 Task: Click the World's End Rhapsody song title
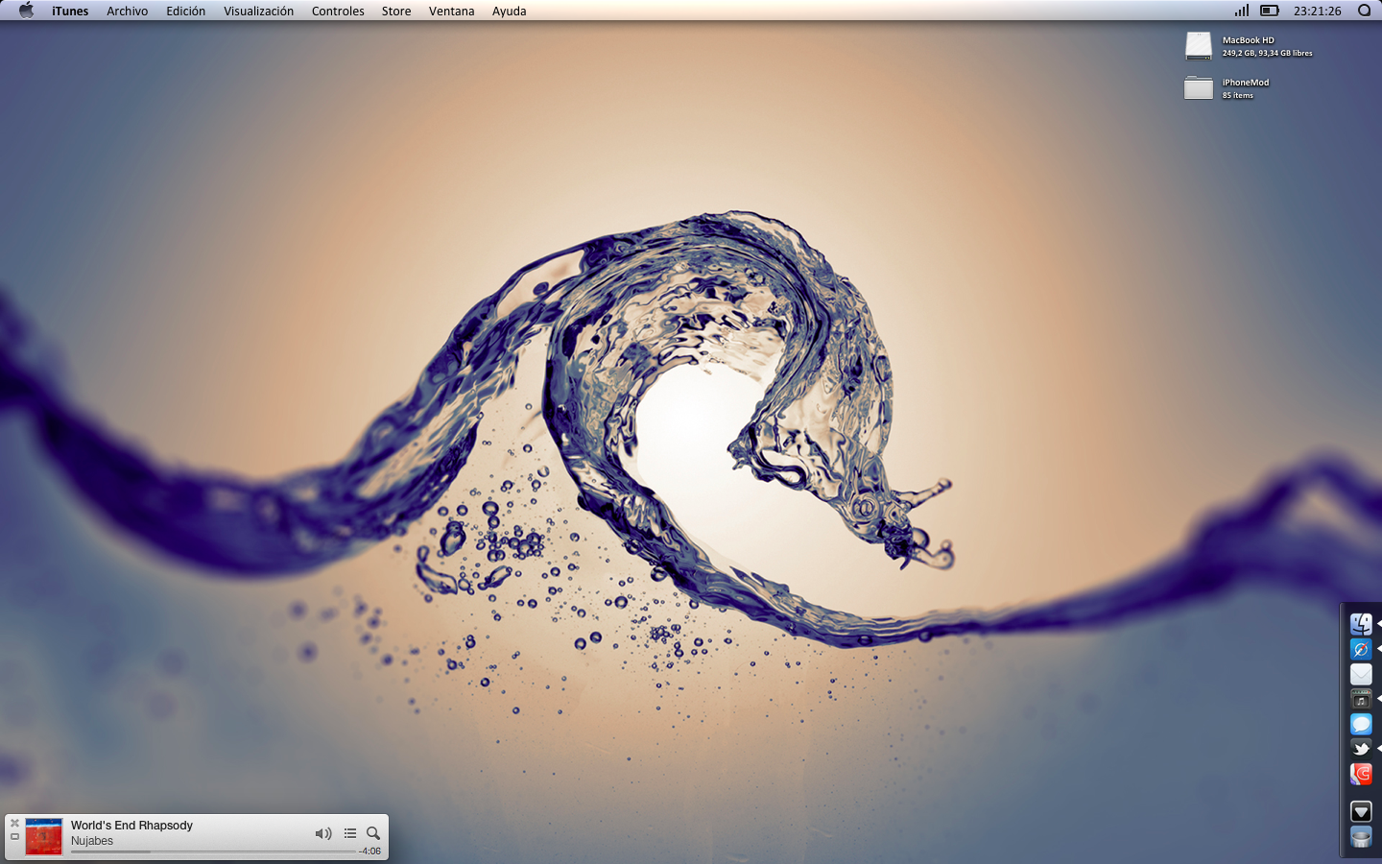(131, 826)
